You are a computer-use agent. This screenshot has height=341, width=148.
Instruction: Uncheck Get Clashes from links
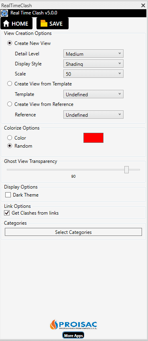pyautogui.click(x=7, y=213)
